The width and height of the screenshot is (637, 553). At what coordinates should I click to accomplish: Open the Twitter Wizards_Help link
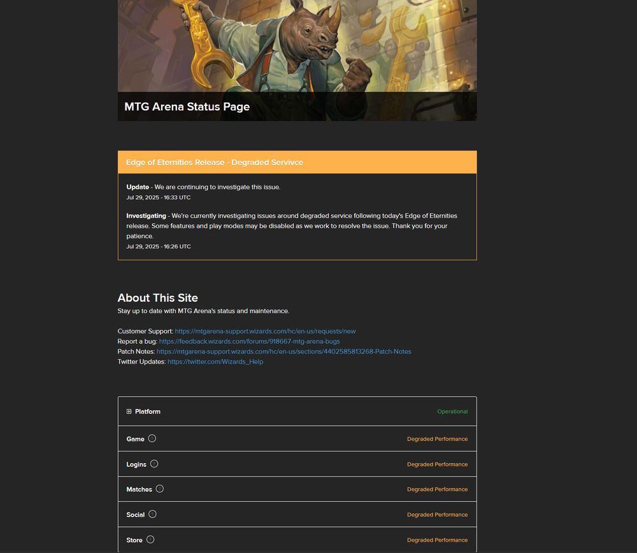click(x=215, y=362)
